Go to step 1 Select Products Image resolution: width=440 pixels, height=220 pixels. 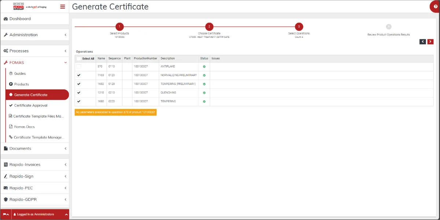[120, 26]
